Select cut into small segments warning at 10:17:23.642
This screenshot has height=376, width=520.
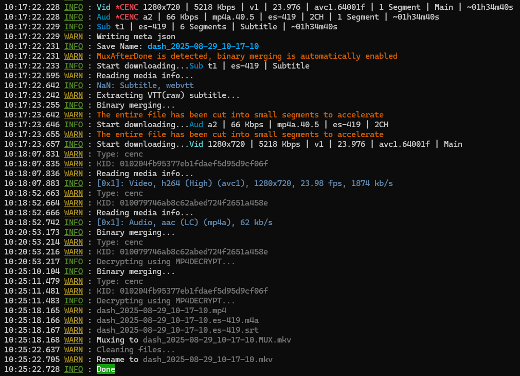[x=240, y=114]
